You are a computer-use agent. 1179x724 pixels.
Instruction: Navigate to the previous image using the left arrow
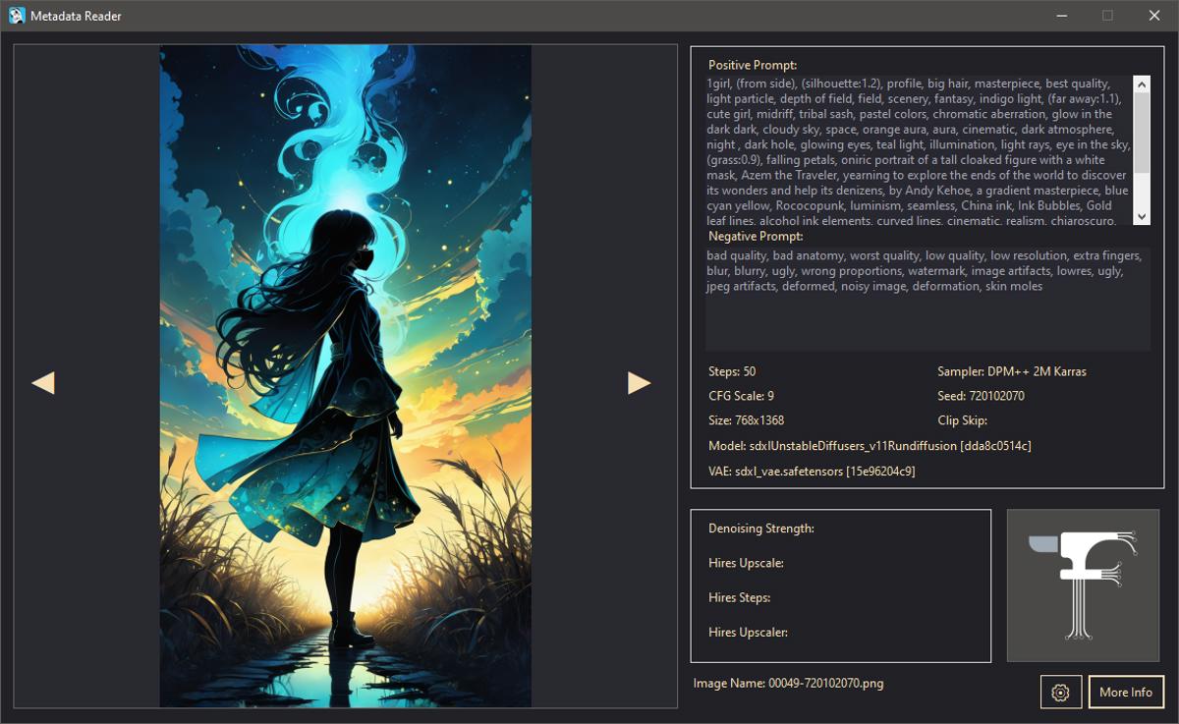coord(43,381)
